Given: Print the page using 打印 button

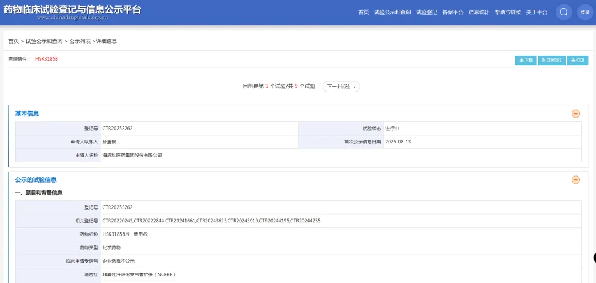Looking at the screenshot, I should pyautogui.click(x=577, y=60).
